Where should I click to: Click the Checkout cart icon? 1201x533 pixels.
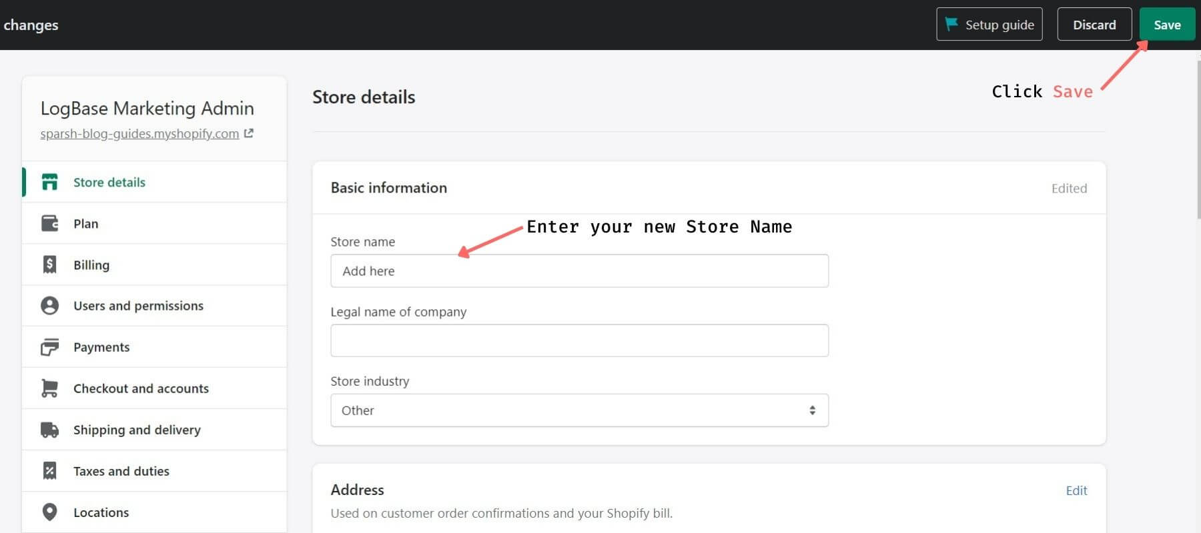[49, 388]
